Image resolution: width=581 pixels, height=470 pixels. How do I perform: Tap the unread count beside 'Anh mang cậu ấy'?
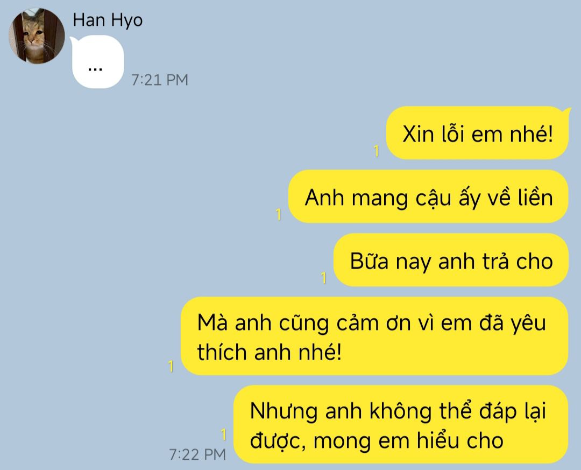279,214
